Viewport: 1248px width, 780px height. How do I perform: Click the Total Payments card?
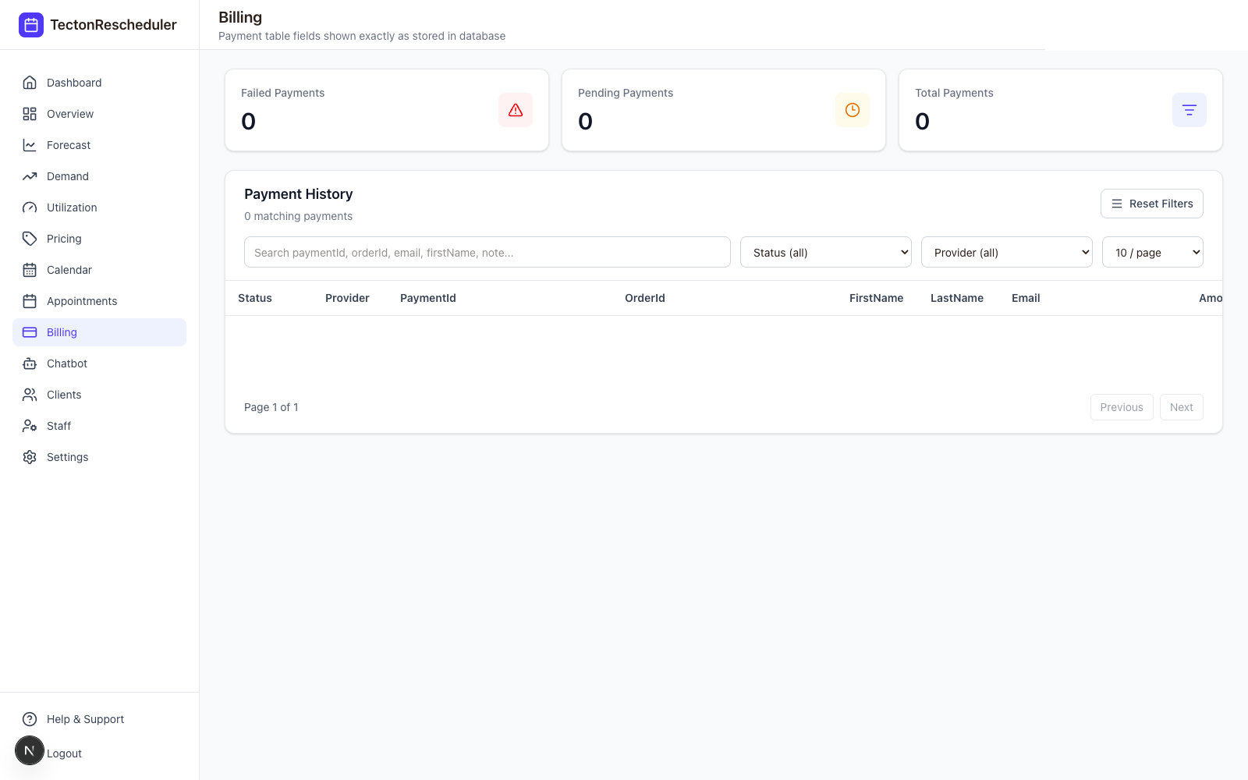click(x=1061, y=110)
